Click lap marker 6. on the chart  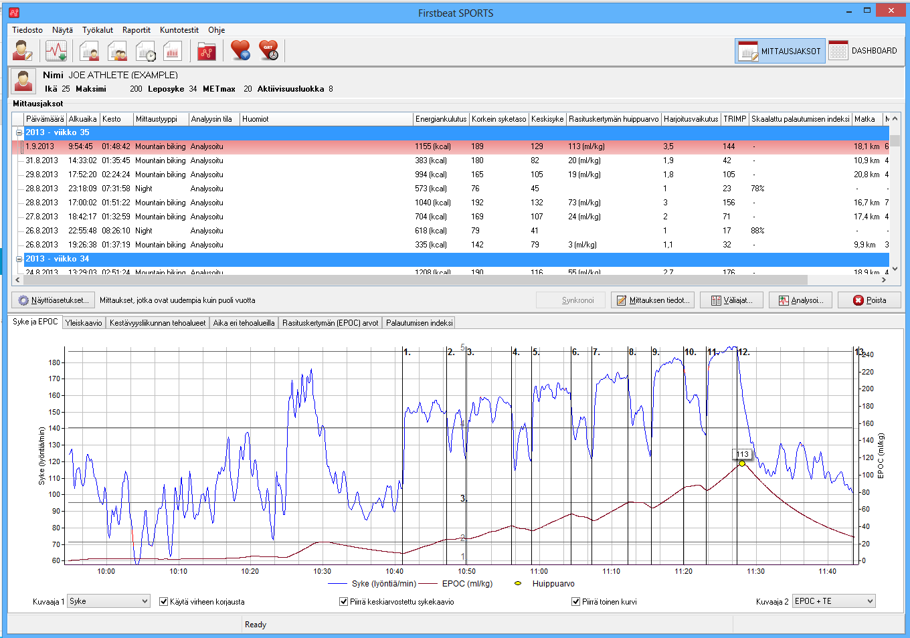575,352
